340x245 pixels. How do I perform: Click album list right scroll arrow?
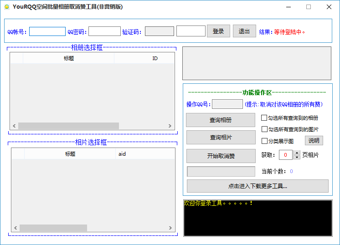[x=170, y=126]
